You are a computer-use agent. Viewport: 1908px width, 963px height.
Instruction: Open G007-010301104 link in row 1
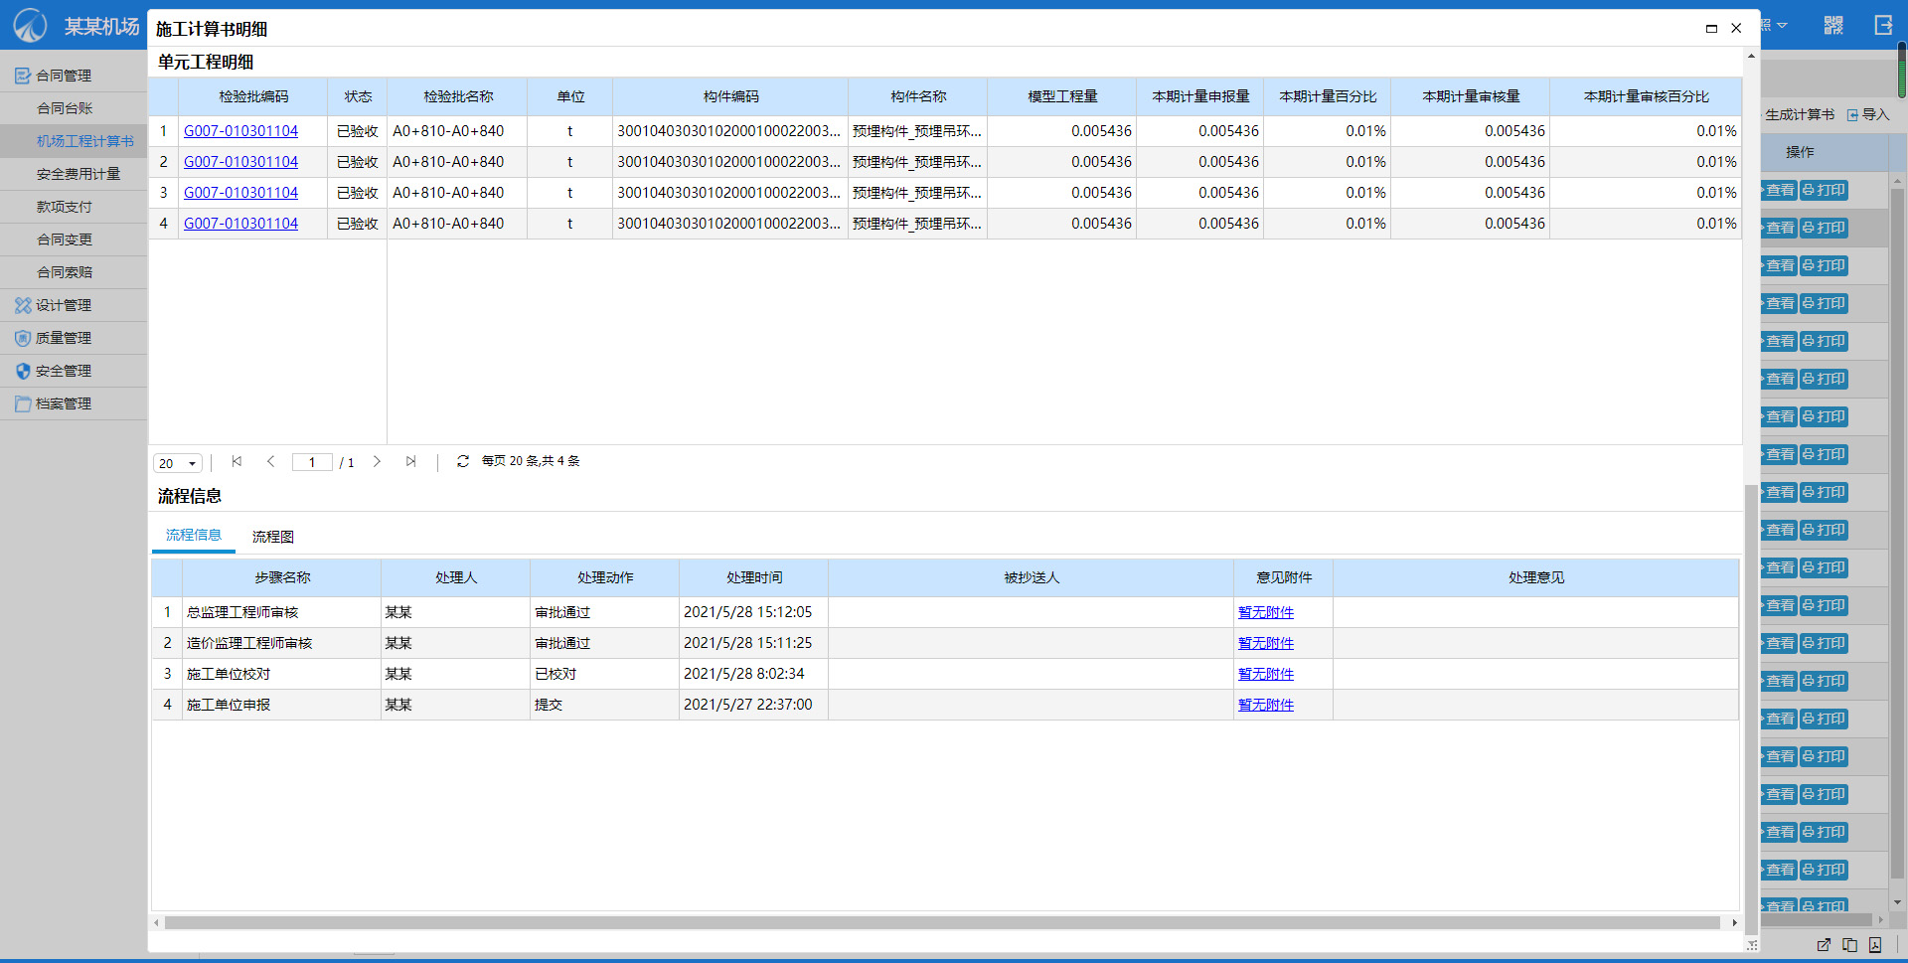tap(240, 131)
